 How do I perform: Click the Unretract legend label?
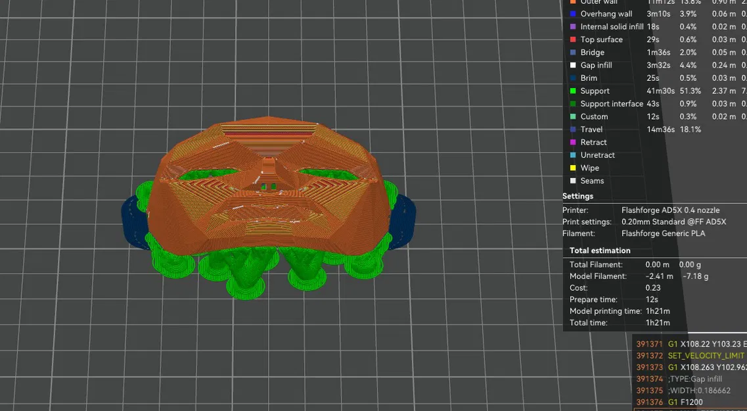coord(597,155)
